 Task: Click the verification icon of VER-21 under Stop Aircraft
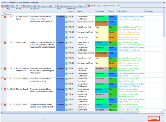click(x=67, y=63)
